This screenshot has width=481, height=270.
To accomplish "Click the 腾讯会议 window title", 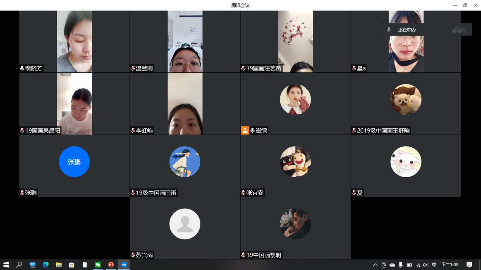I will click(x=240, y=5).
